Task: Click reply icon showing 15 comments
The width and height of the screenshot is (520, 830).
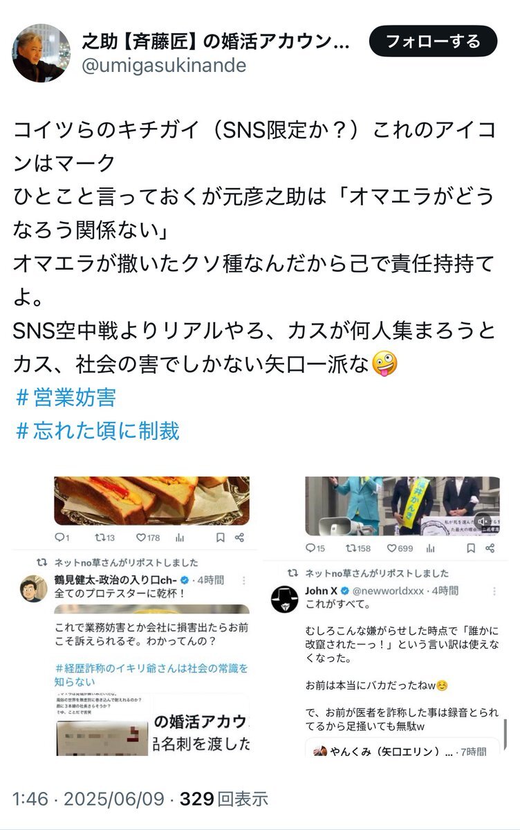Action: (x=316, y=548)
